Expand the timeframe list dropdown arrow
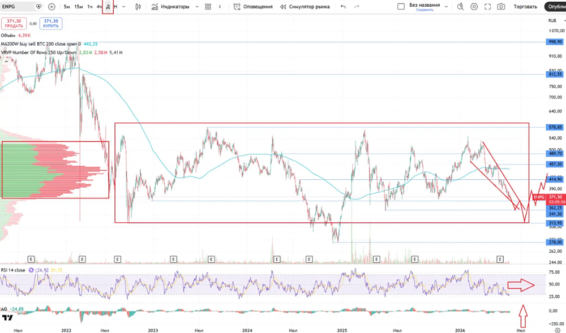The image size is (566, 333). pyautogui.click(x=124, y=6)
